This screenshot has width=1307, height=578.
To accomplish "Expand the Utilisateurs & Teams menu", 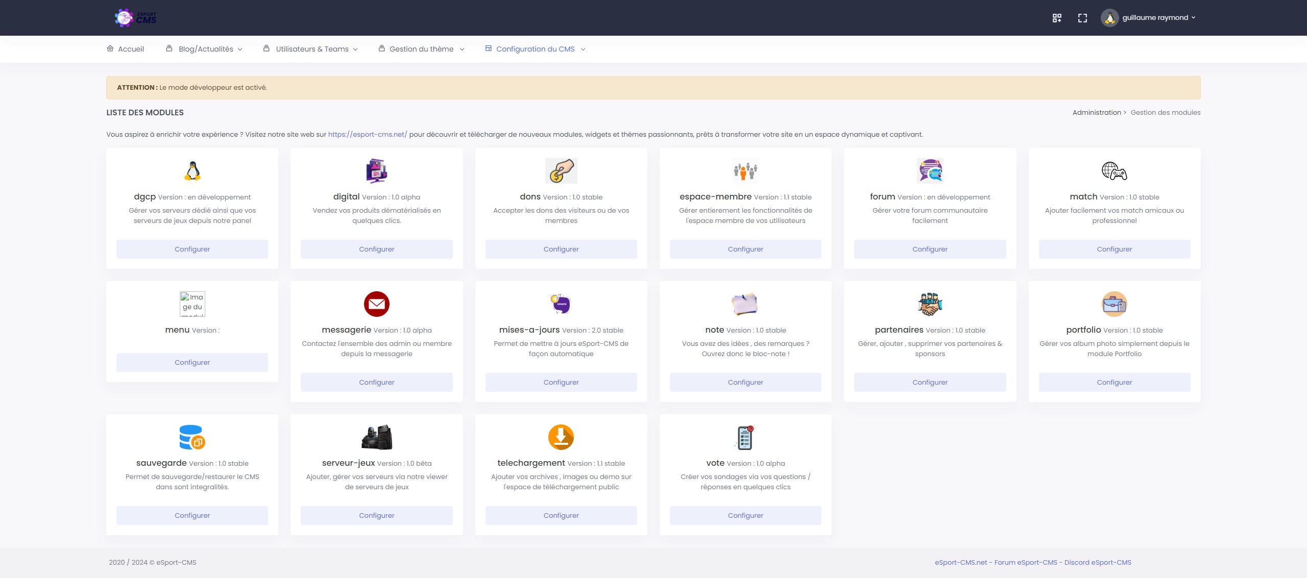I will point(312,49).
